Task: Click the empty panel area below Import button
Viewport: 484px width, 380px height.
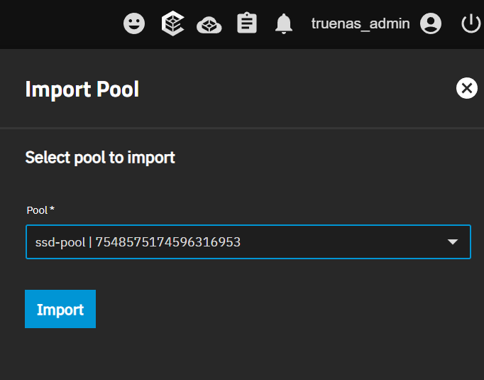Action: [241, 355]
